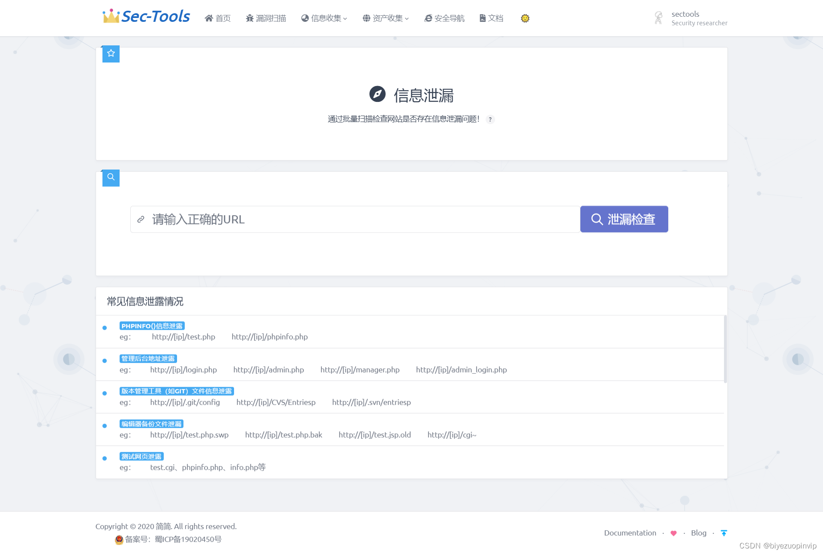
Task: Open the 文档 navigation item
Action: pyautogui.click(x=491, y=18)
